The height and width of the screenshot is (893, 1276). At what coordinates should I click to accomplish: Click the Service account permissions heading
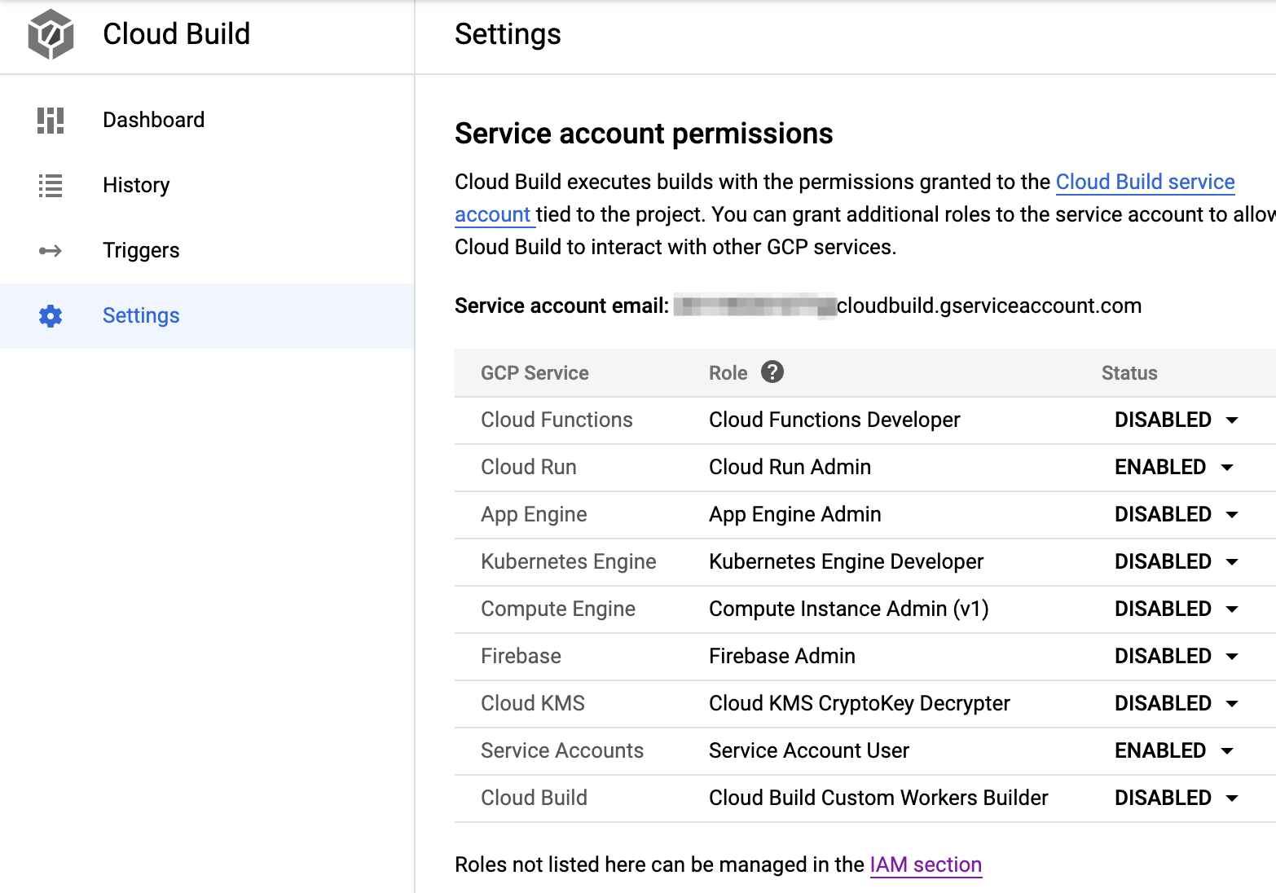[x=644, y=134]
